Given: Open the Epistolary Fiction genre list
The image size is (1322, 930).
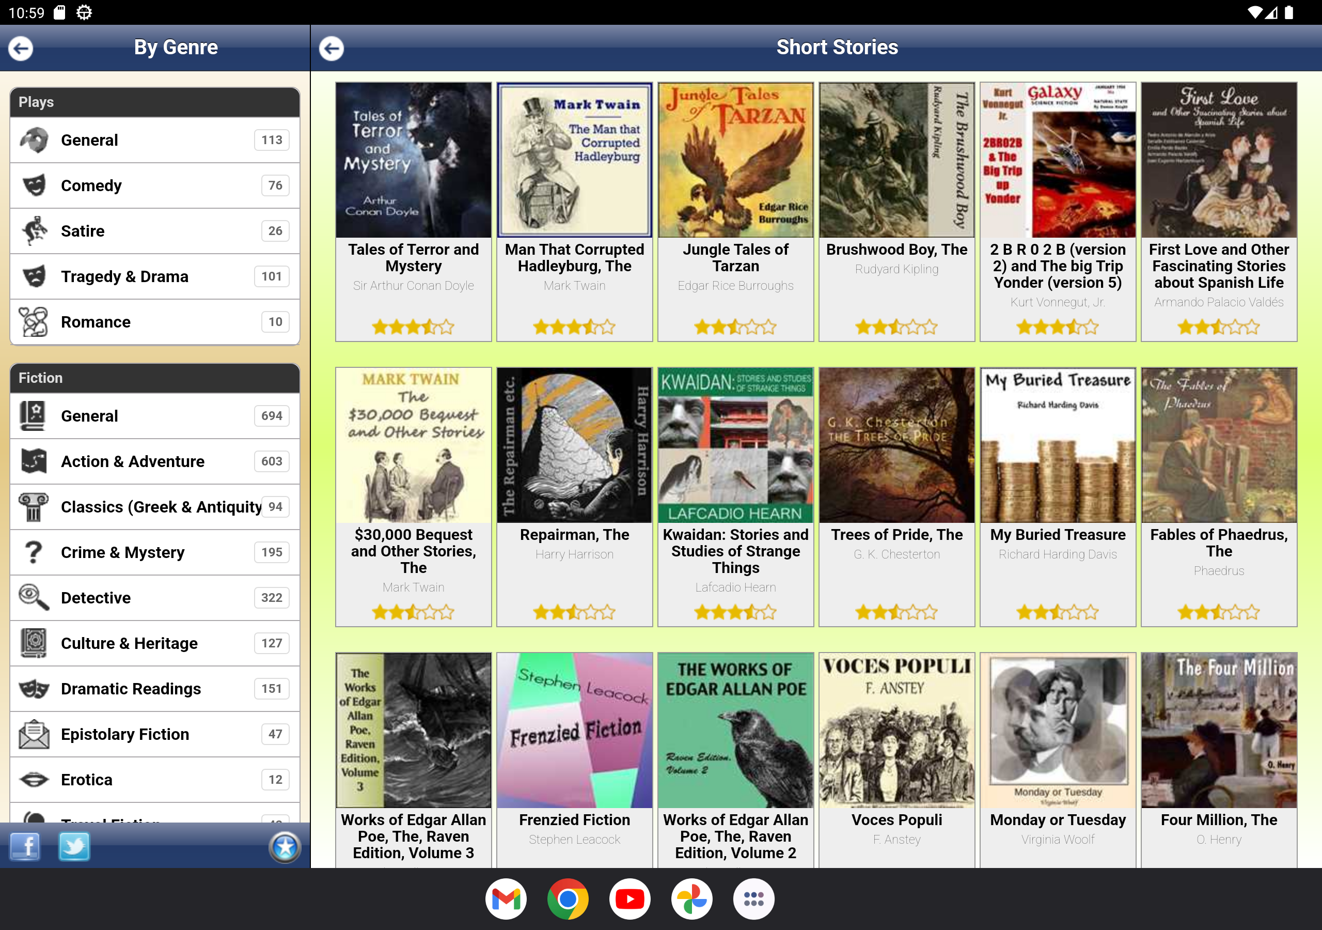Looking at the screenshot, I should click(x=155, y=734).
